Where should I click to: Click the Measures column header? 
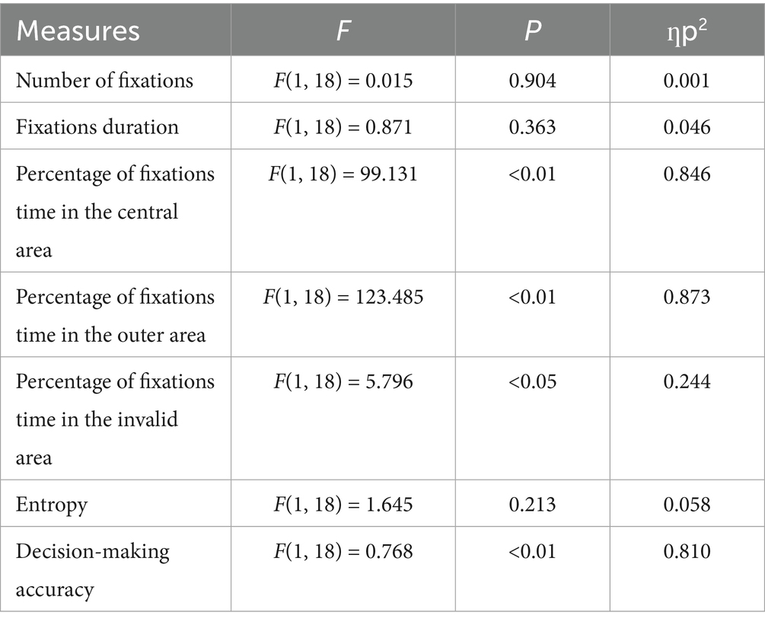[78, 30]
